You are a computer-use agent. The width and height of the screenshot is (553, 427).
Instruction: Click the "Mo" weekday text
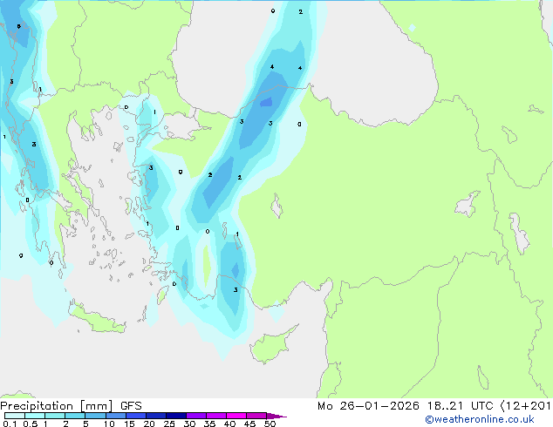pos(325,406)
